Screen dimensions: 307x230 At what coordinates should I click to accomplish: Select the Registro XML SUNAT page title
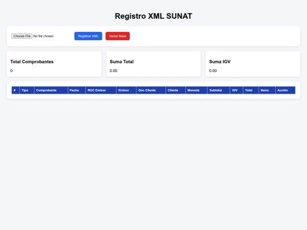153,16
